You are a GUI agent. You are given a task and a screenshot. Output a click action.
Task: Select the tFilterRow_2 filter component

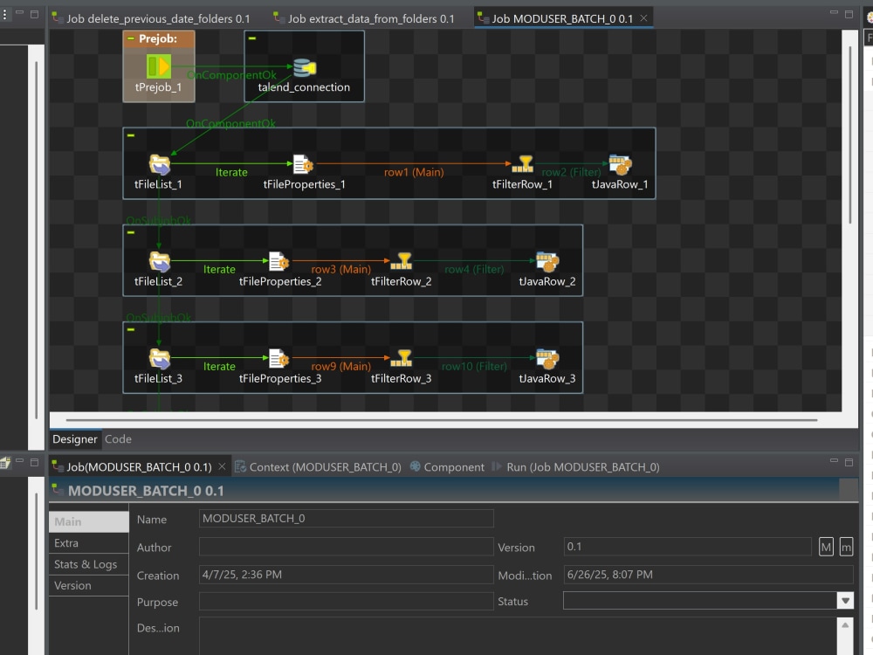401,261
